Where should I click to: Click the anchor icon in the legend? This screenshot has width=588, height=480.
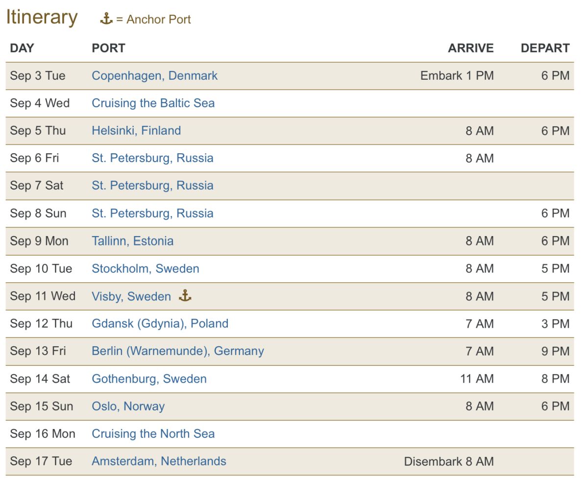[106, 19]
